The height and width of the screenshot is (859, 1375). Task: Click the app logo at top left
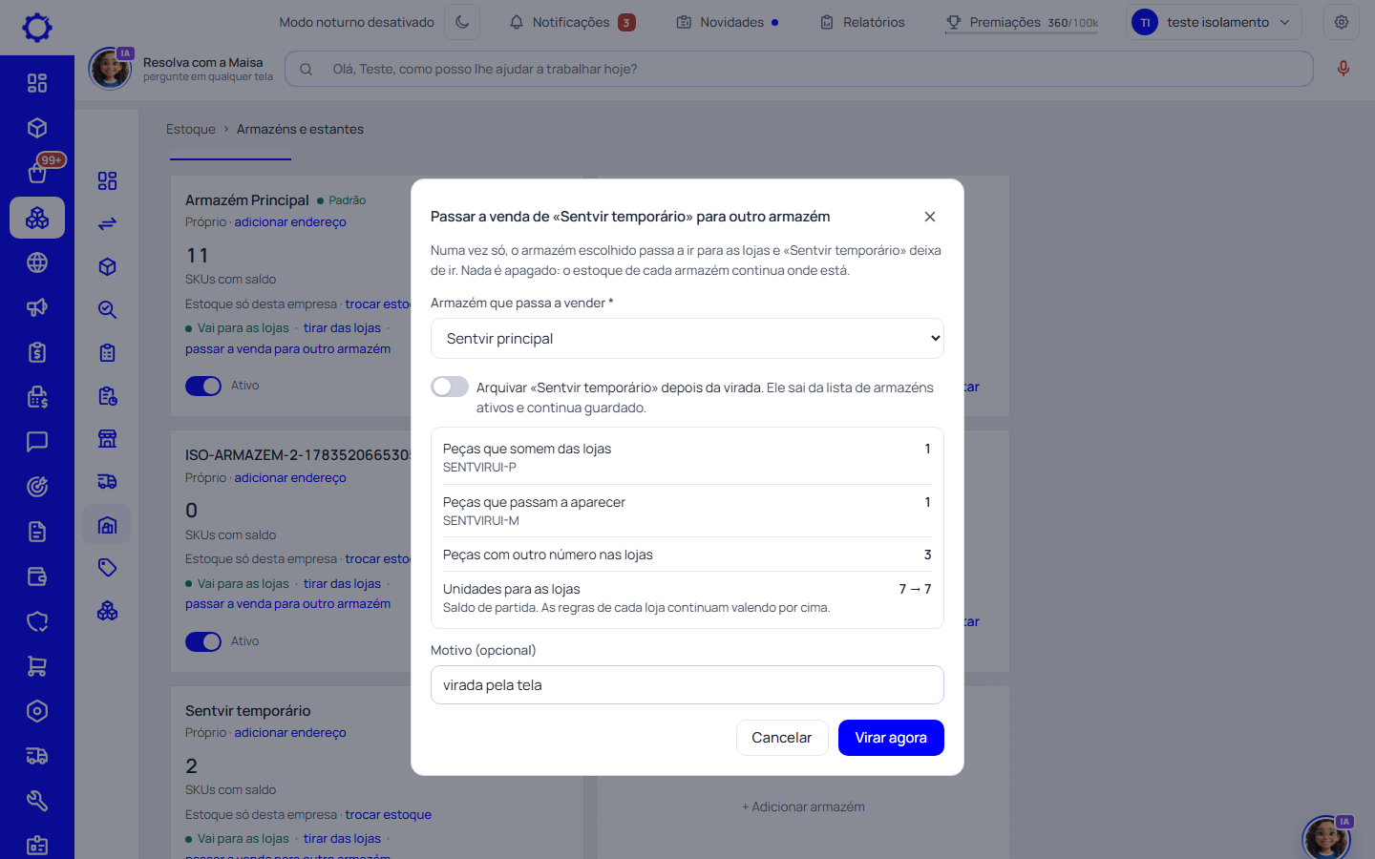(x=37, y=27)
